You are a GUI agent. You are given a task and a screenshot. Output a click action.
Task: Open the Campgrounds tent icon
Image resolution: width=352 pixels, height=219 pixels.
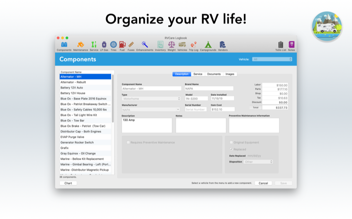tap(208, 45)
